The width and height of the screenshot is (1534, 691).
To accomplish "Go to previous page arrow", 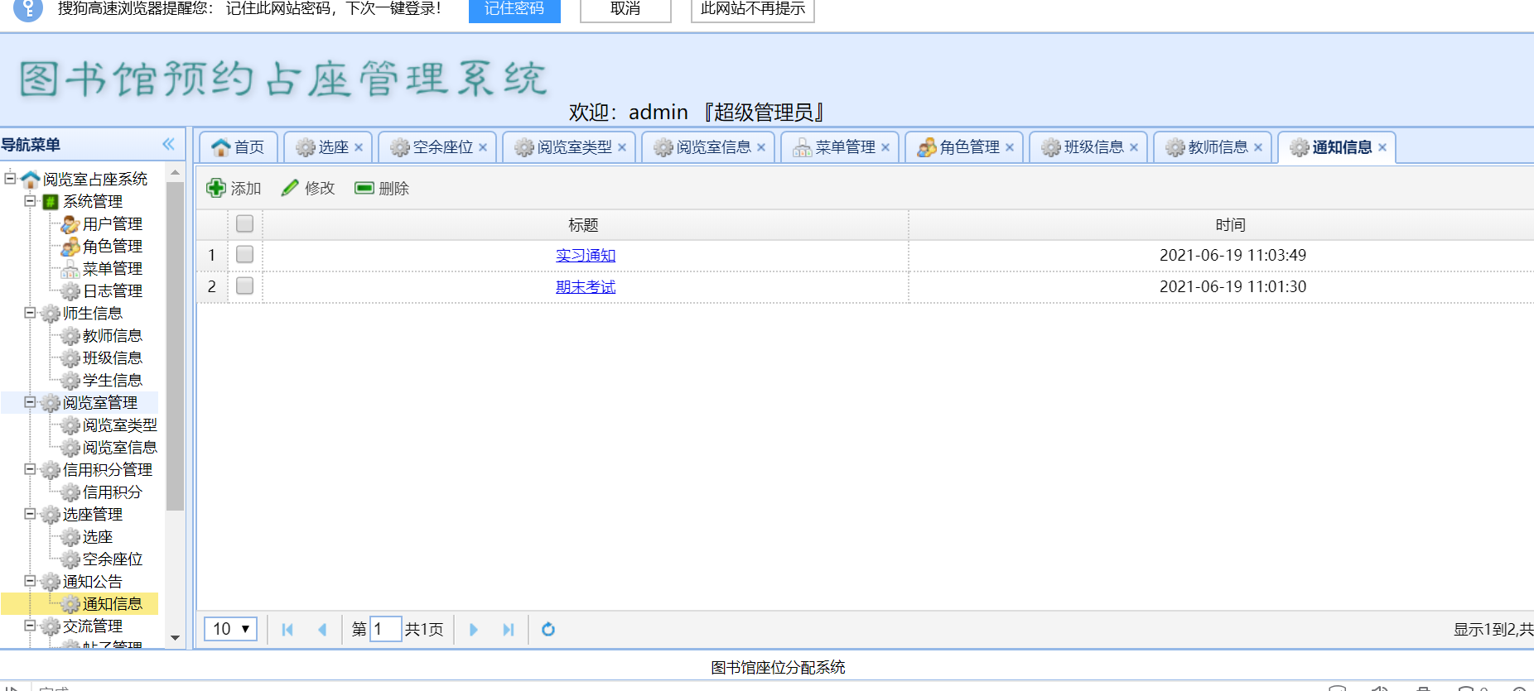I will [x=322, y=630].
